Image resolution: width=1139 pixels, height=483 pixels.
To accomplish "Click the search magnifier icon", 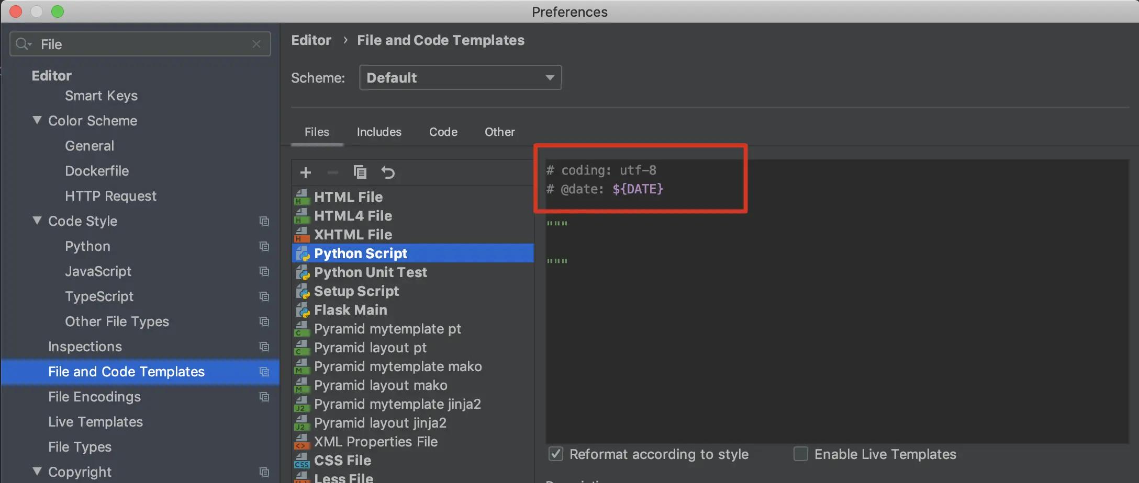I will [23, 44].
